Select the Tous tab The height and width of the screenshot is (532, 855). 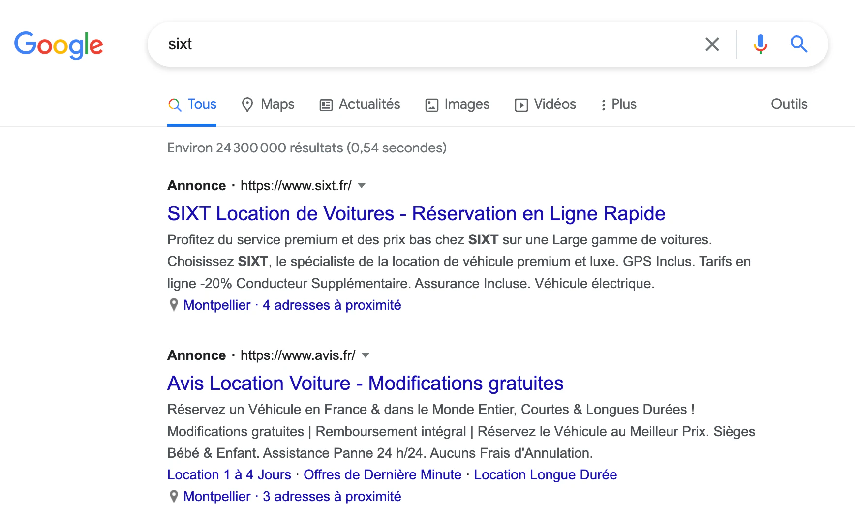click(x=192, y=104)
